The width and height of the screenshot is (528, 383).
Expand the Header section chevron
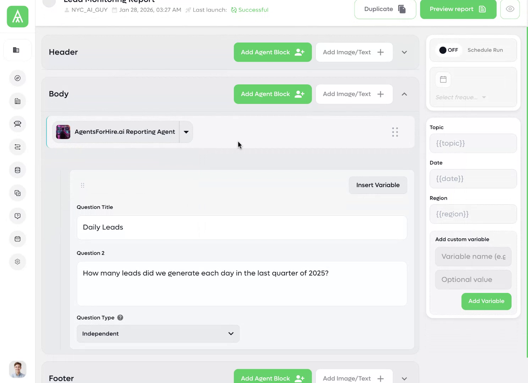pyautogui.click(x=404, y=52)
